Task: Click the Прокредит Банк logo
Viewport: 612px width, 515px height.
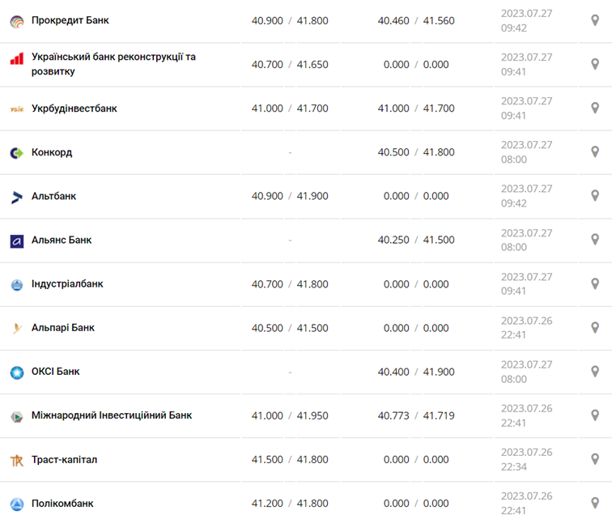Action: pyautogui.click(x=17, y=21)
